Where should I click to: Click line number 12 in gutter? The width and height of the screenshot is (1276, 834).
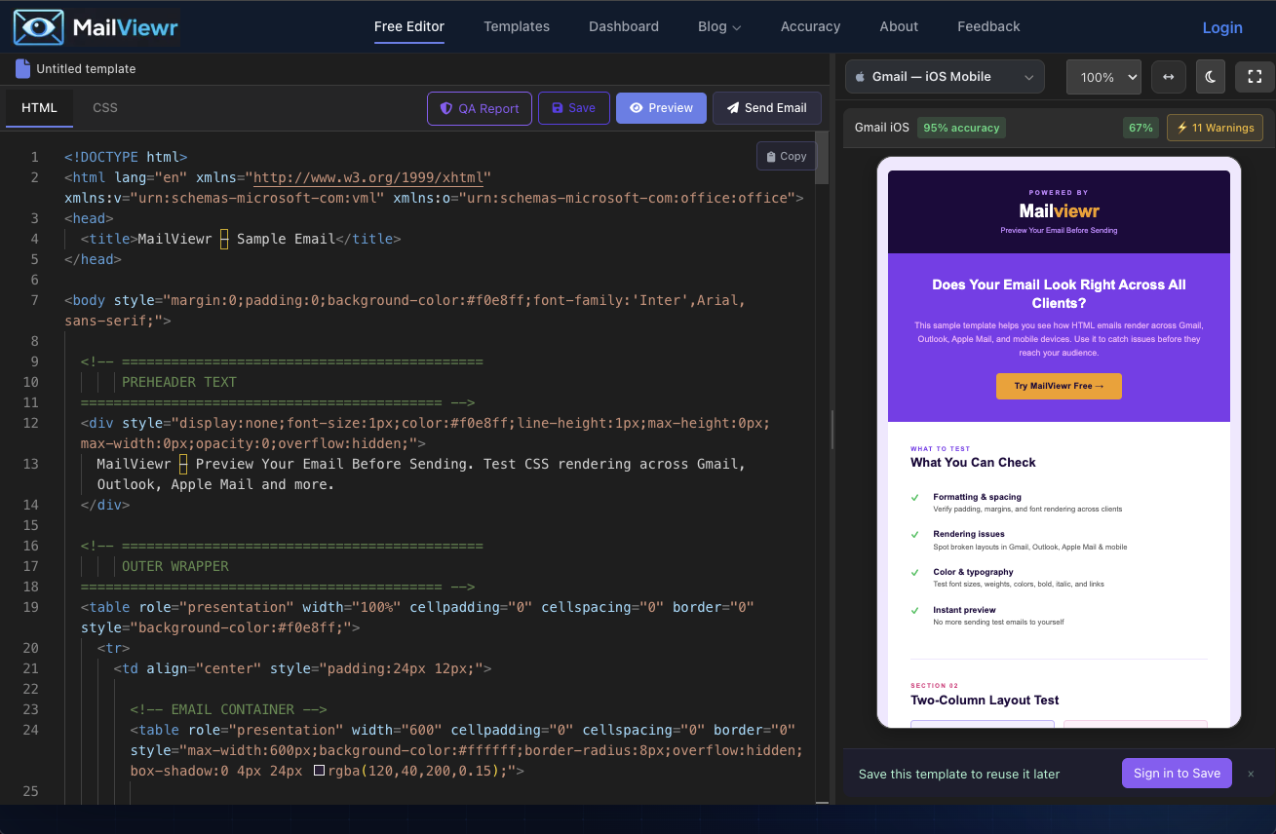click(31, 423)
